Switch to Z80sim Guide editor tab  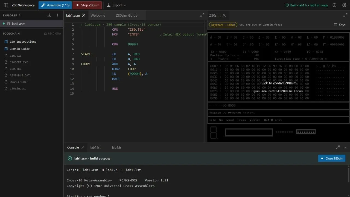pos(127,15)
